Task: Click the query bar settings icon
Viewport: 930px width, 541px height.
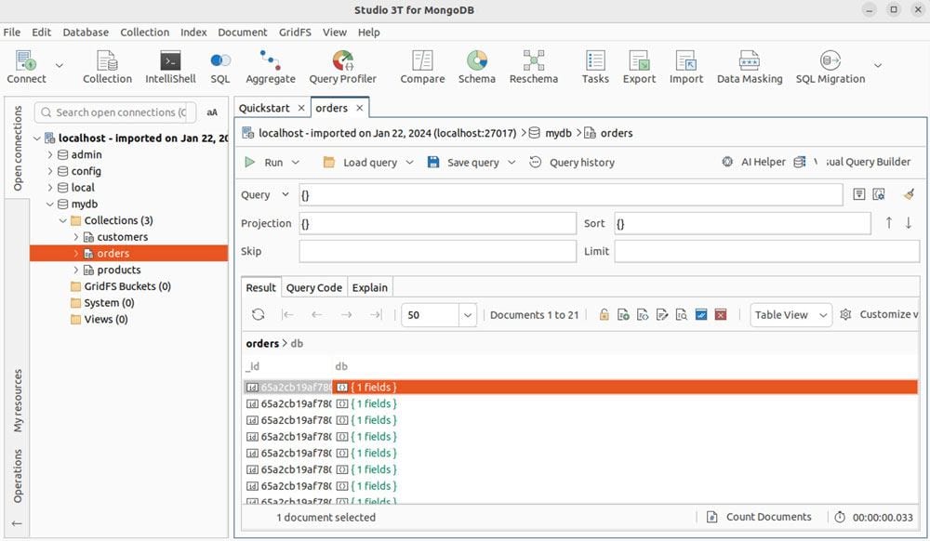Action: pos(879,194)
